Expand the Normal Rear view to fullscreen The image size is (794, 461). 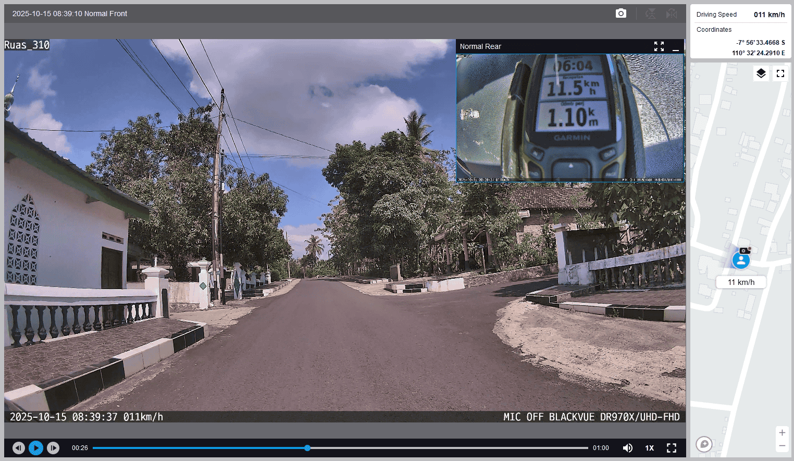(659, 46)
